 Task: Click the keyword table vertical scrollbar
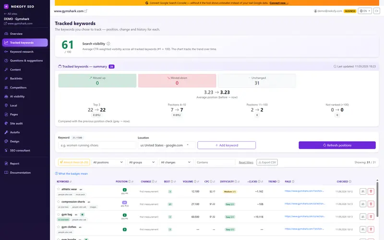pos(377,199)
